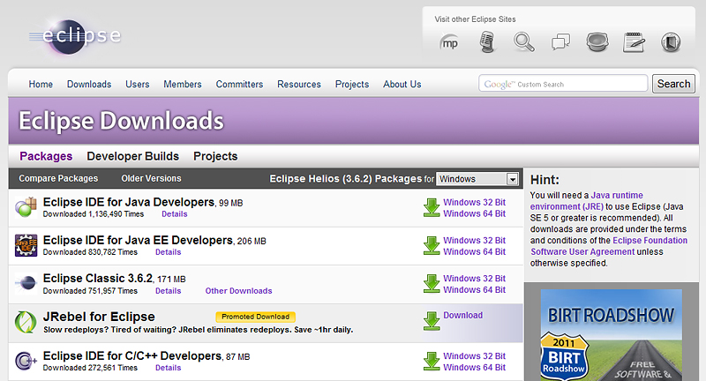Switch to the Projects tab below the banner
The width and height of the screenshot is (706, 381).
215,156
